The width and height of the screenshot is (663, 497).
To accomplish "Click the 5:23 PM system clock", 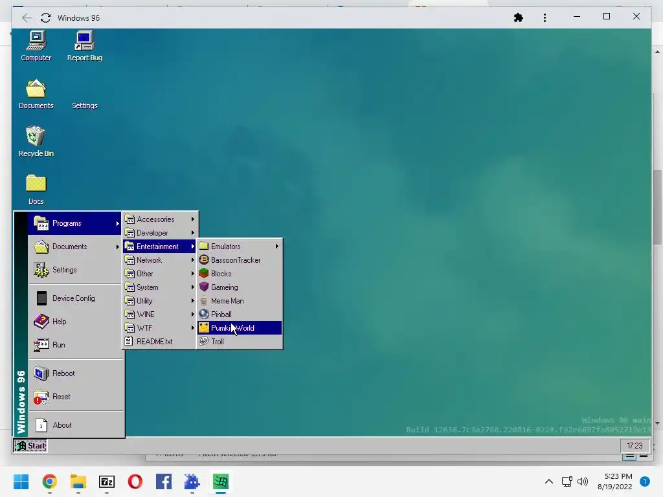I will 618,476.
